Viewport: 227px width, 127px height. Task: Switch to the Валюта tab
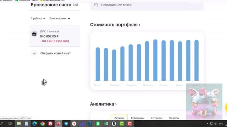[x=174, y=118]
